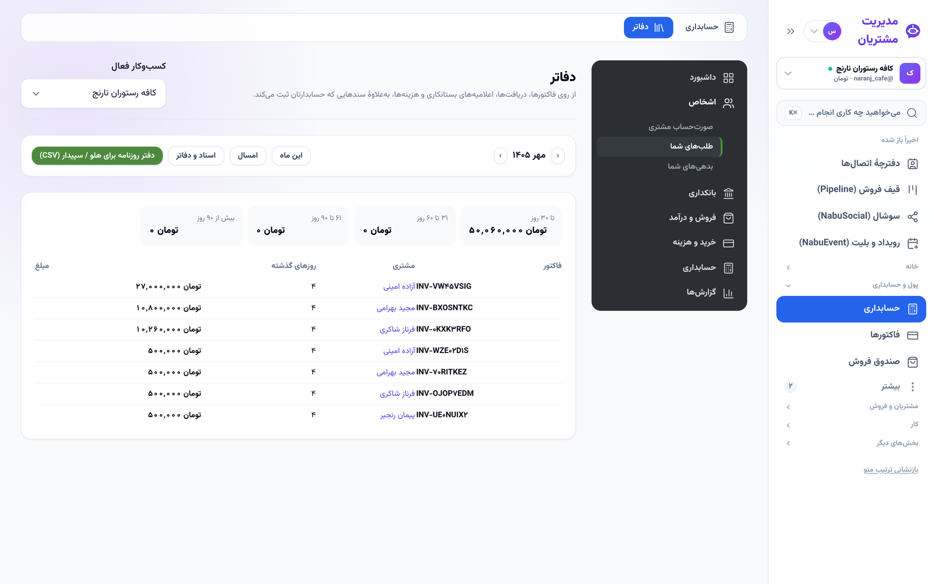Collapse sidebar with double-chevron icon

[x=790, y=31]
